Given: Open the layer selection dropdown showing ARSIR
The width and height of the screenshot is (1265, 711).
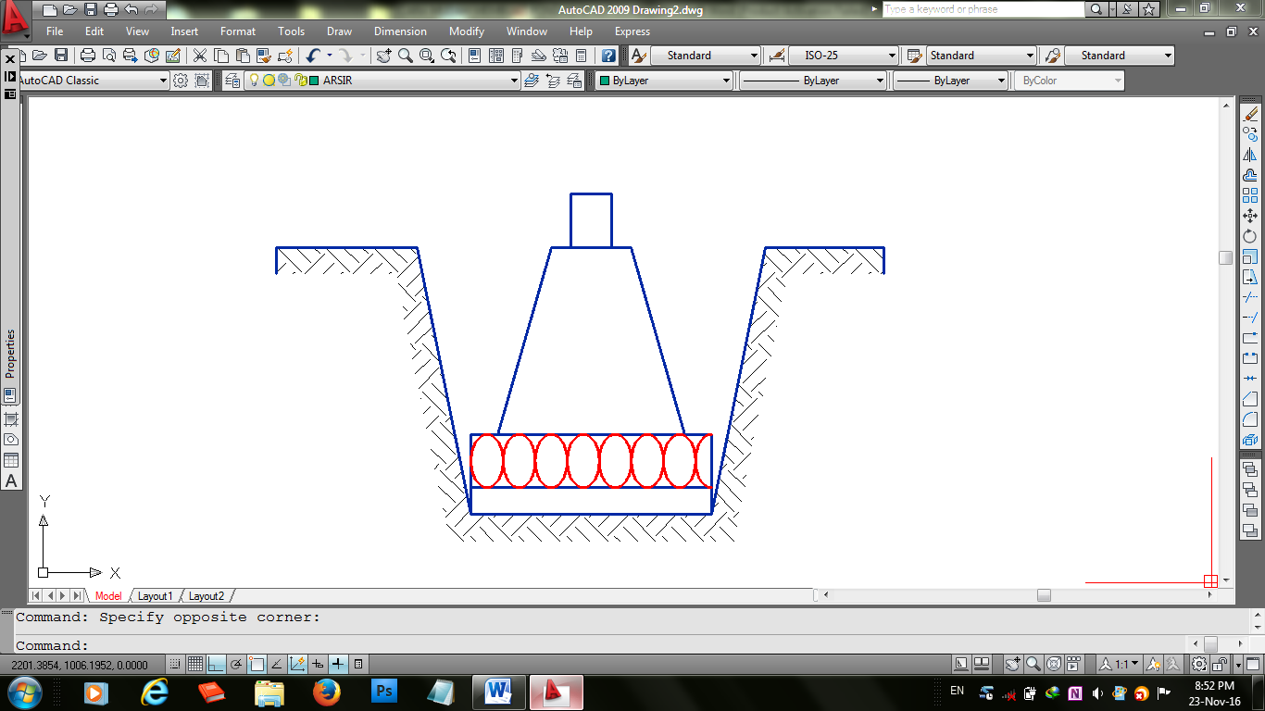Looking at the screenshot, I should pos(515,80).
